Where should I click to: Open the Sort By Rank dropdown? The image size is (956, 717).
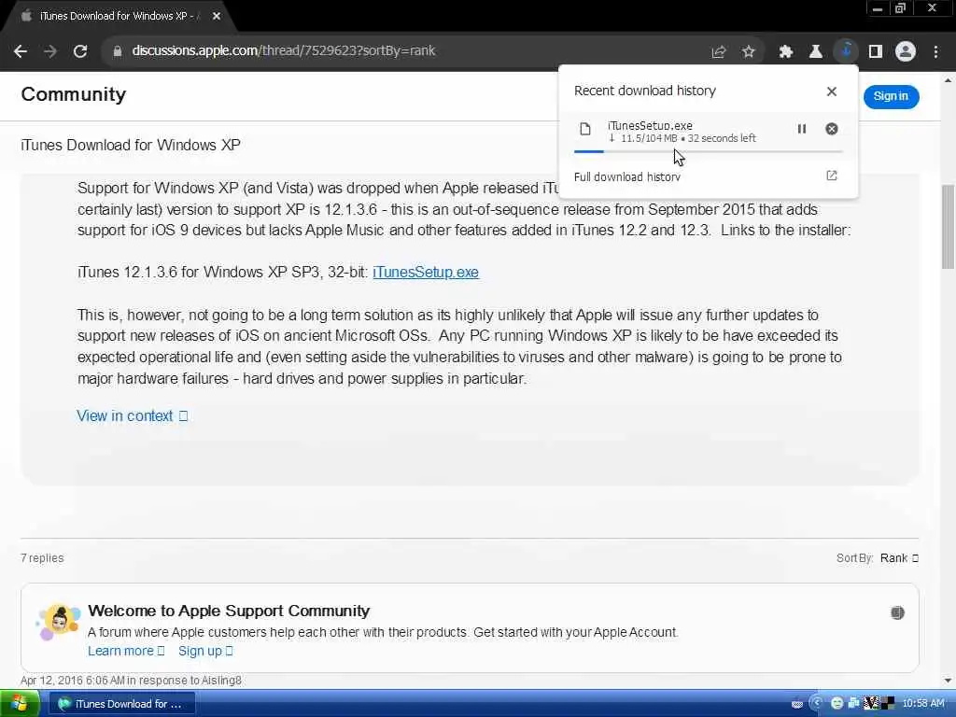pos(899,558)
